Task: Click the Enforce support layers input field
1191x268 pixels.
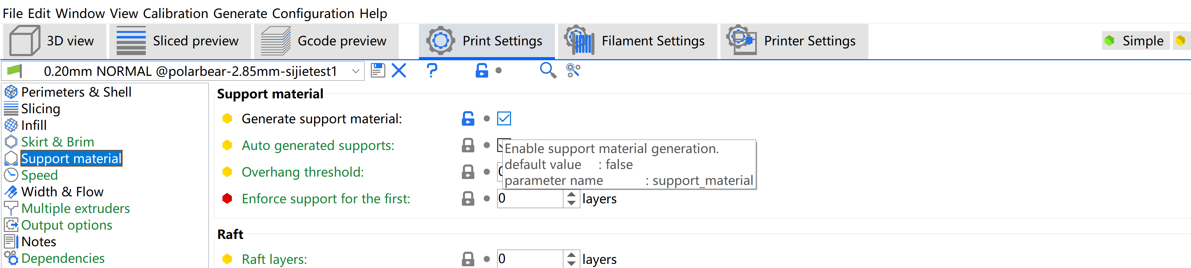Action: pyautogui.click(x=529, y=199)
